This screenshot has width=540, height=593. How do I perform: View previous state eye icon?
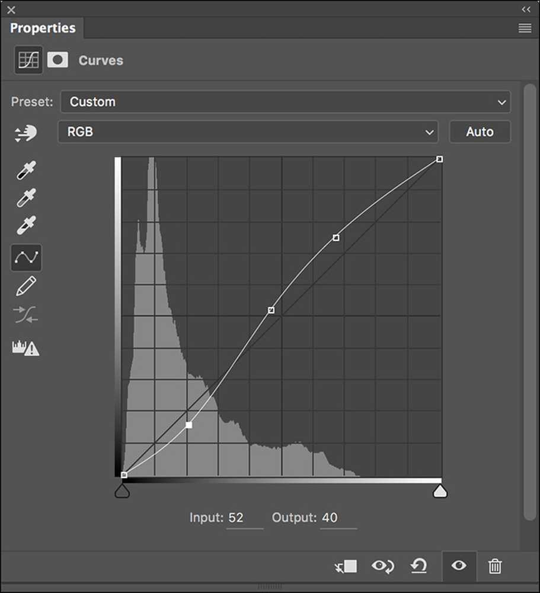click(x=383, y=566)
